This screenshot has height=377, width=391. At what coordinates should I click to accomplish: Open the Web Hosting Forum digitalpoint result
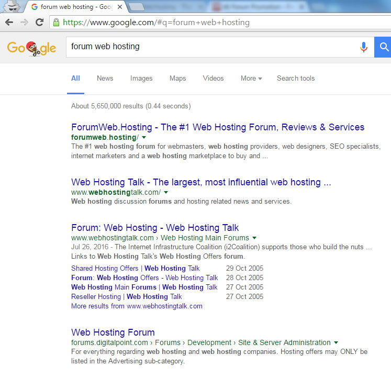[113, 332]
